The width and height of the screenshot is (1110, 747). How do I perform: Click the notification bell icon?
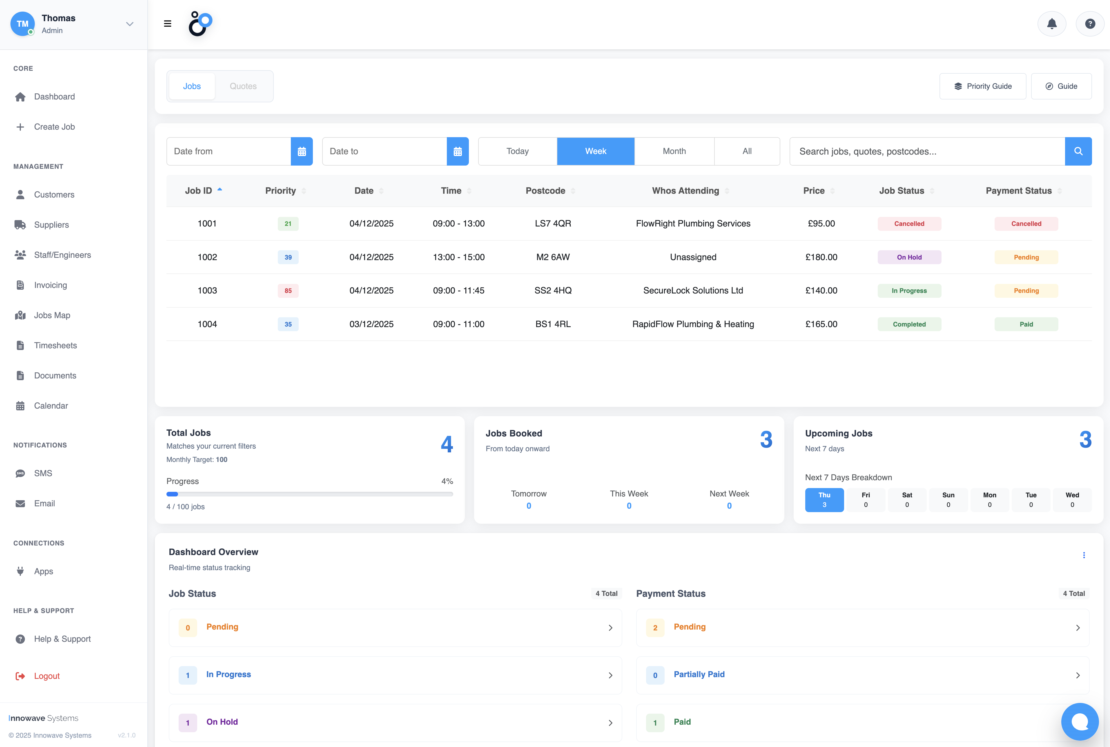coord(1051,24)
